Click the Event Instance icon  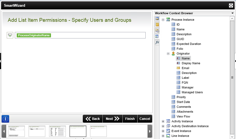(168, 131)
